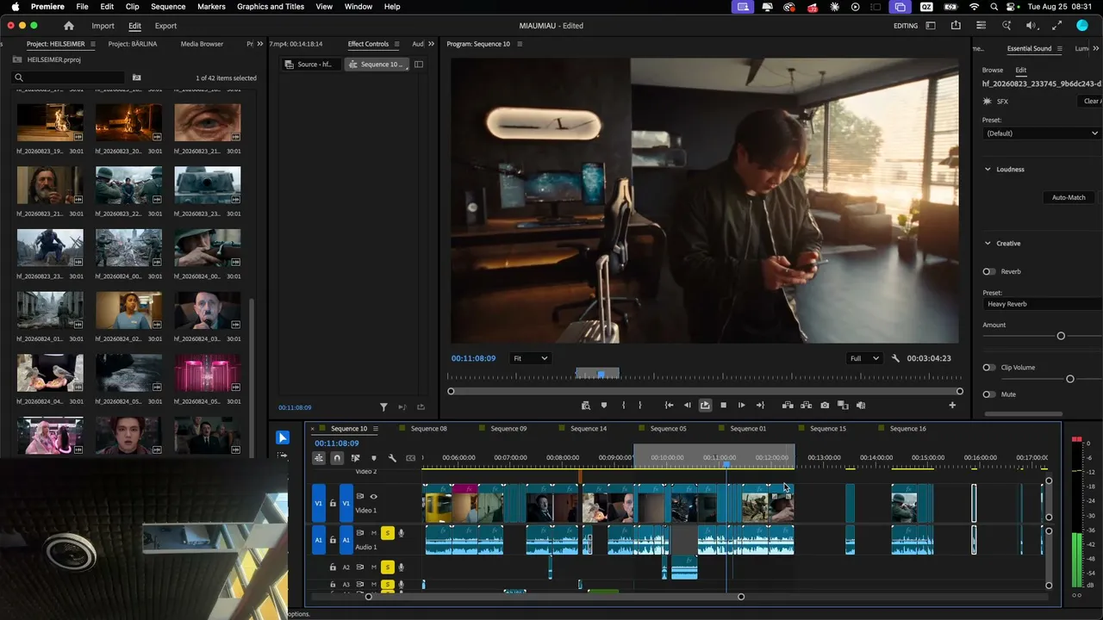Mute Audio 1 track with M
This screenshot has width=1103, height=620.
(374, 533)
